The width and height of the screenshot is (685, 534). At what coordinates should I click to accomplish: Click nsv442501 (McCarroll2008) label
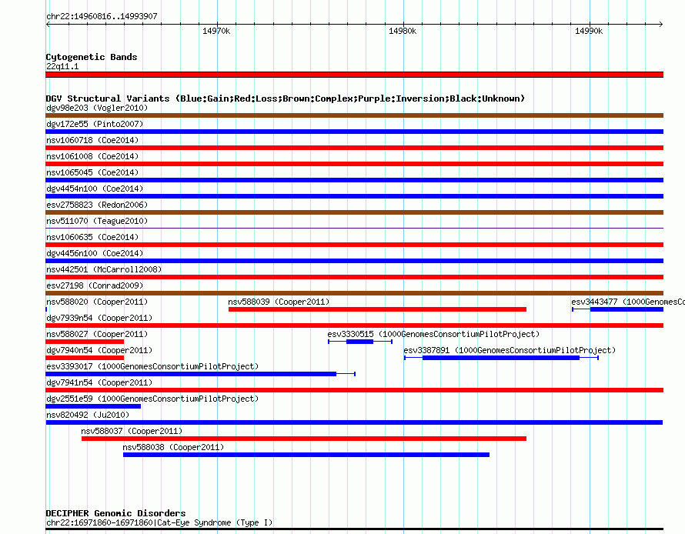pyautogui.click(x=104, y=269)
